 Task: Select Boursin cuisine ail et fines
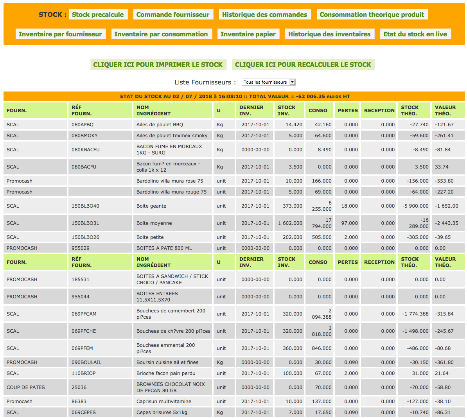coord(167,362)
